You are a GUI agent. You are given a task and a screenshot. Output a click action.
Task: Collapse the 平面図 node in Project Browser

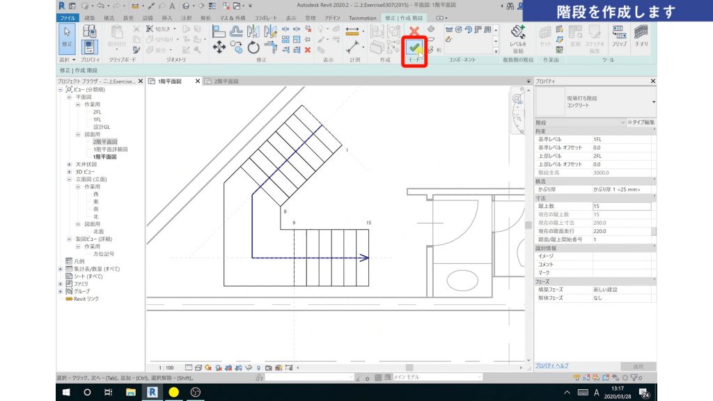[70, 97]
